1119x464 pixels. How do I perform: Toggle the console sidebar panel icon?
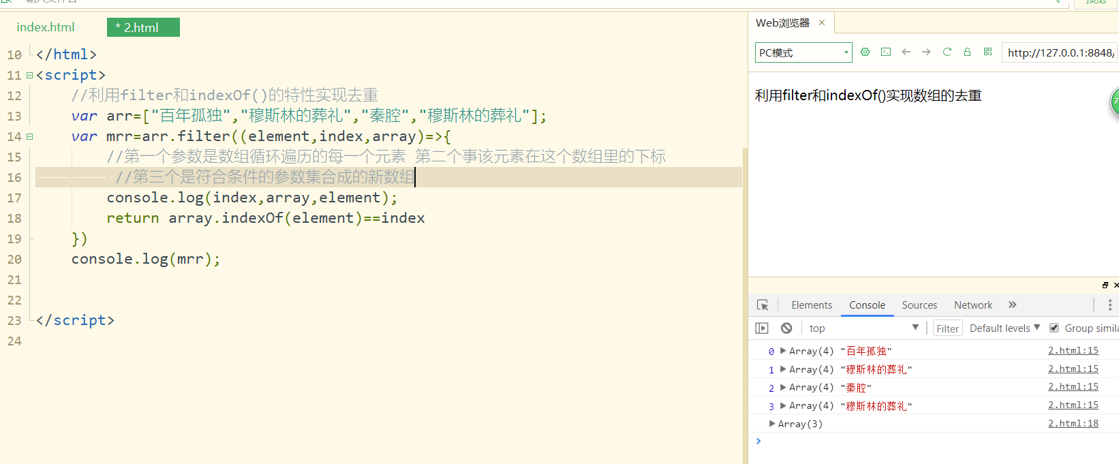762,328
